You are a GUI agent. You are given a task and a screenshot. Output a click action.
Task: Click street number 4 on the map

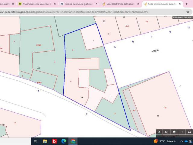point(39,91)
